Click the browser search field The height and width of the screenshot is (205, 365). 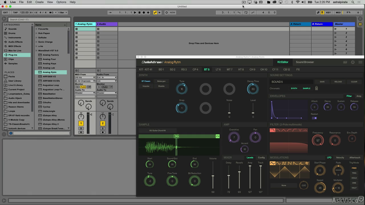39,19
